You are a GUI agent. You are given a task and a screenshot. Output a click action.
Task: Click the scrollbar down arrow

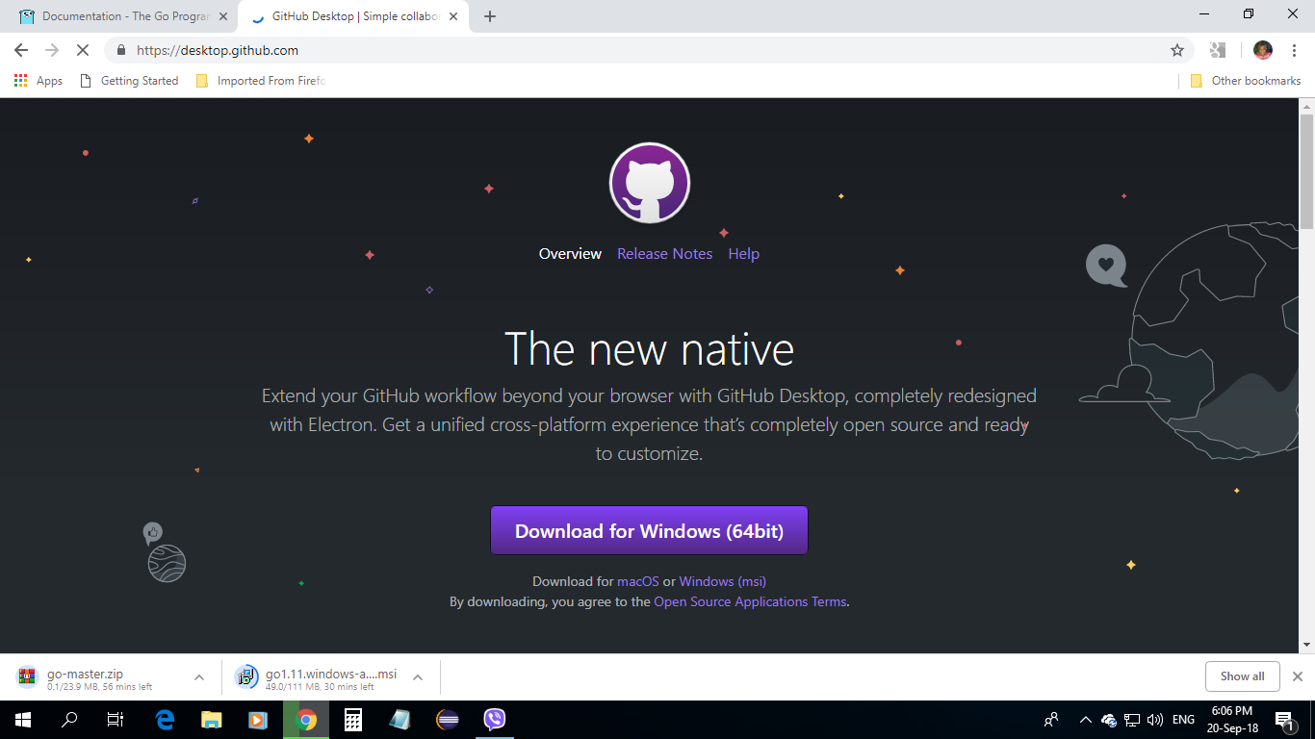1306,645
